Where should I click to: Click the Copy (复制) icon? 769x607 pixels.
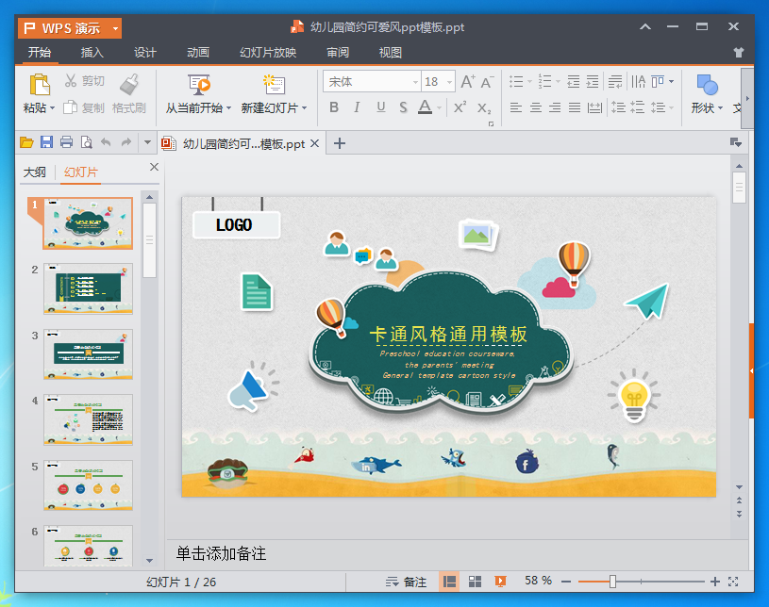click(x=70, y=107)
